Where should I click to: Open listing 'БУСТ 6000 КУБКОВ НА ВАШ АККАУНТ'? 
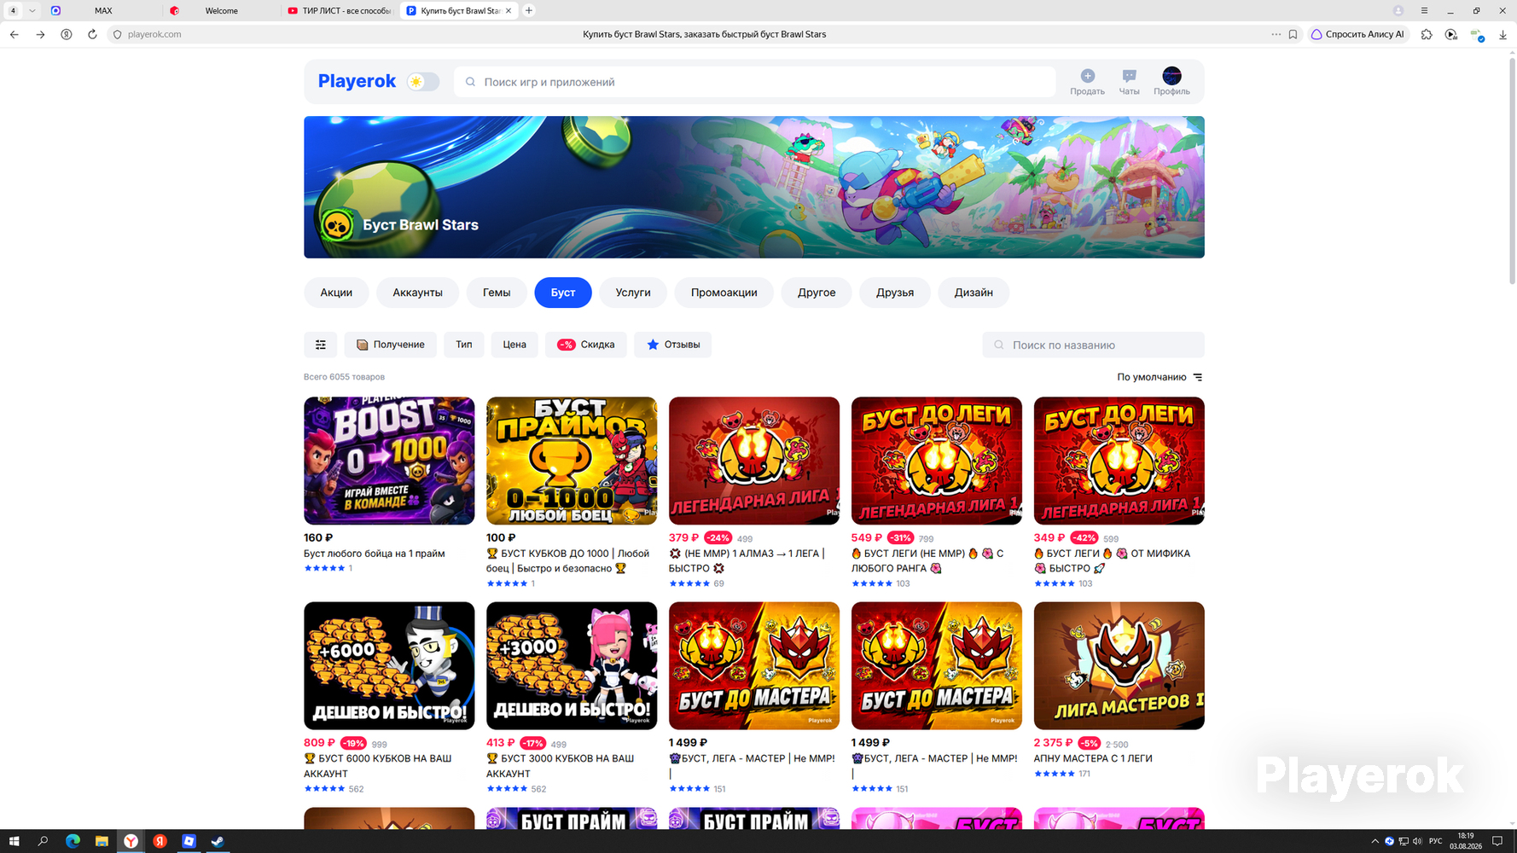click(378, 766)
